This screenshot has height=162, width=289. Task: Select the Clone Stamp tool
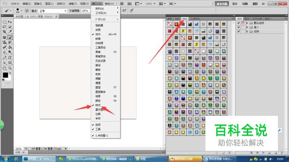point(4,42)
